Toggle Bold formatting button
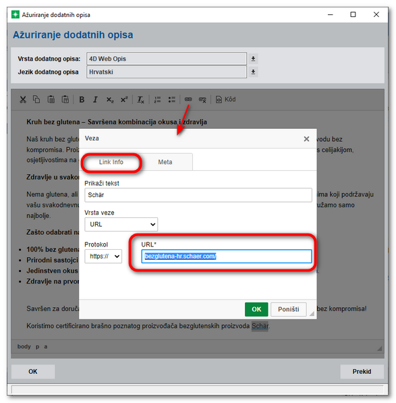 pos(82,99)
